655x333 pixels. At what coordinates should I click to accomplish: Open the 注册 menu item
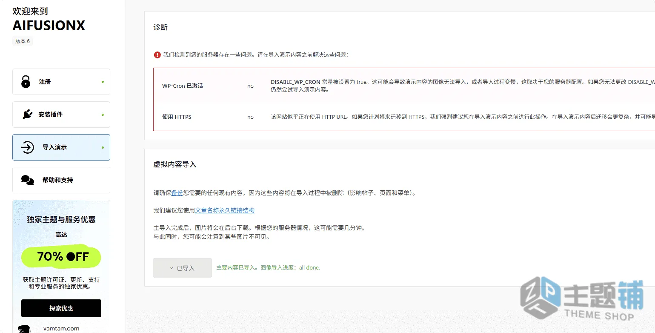(x=61, y=82)
